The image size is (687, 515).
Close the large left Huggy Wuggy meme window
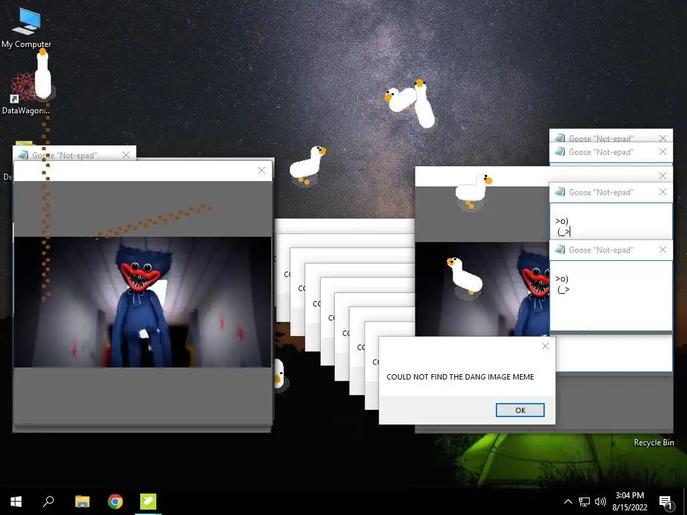click(262, 170)
